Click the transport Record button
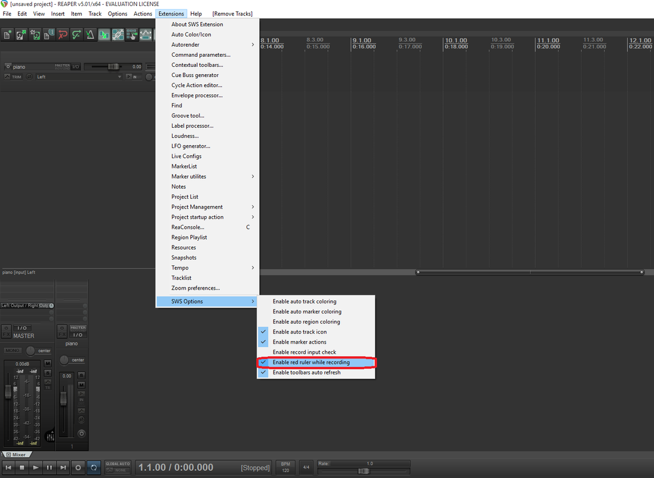The image size is (654, 478). (78, 468)
